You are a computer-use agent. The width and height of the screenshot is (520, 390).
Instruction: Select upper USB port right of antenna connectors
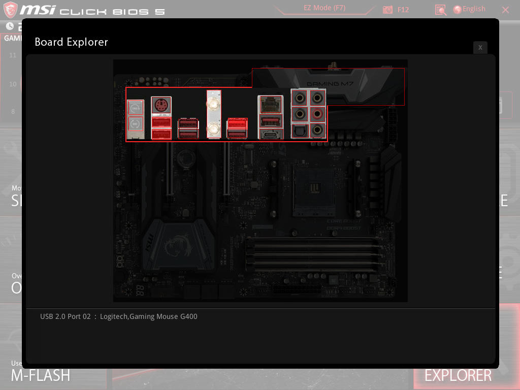click(237, 123)
